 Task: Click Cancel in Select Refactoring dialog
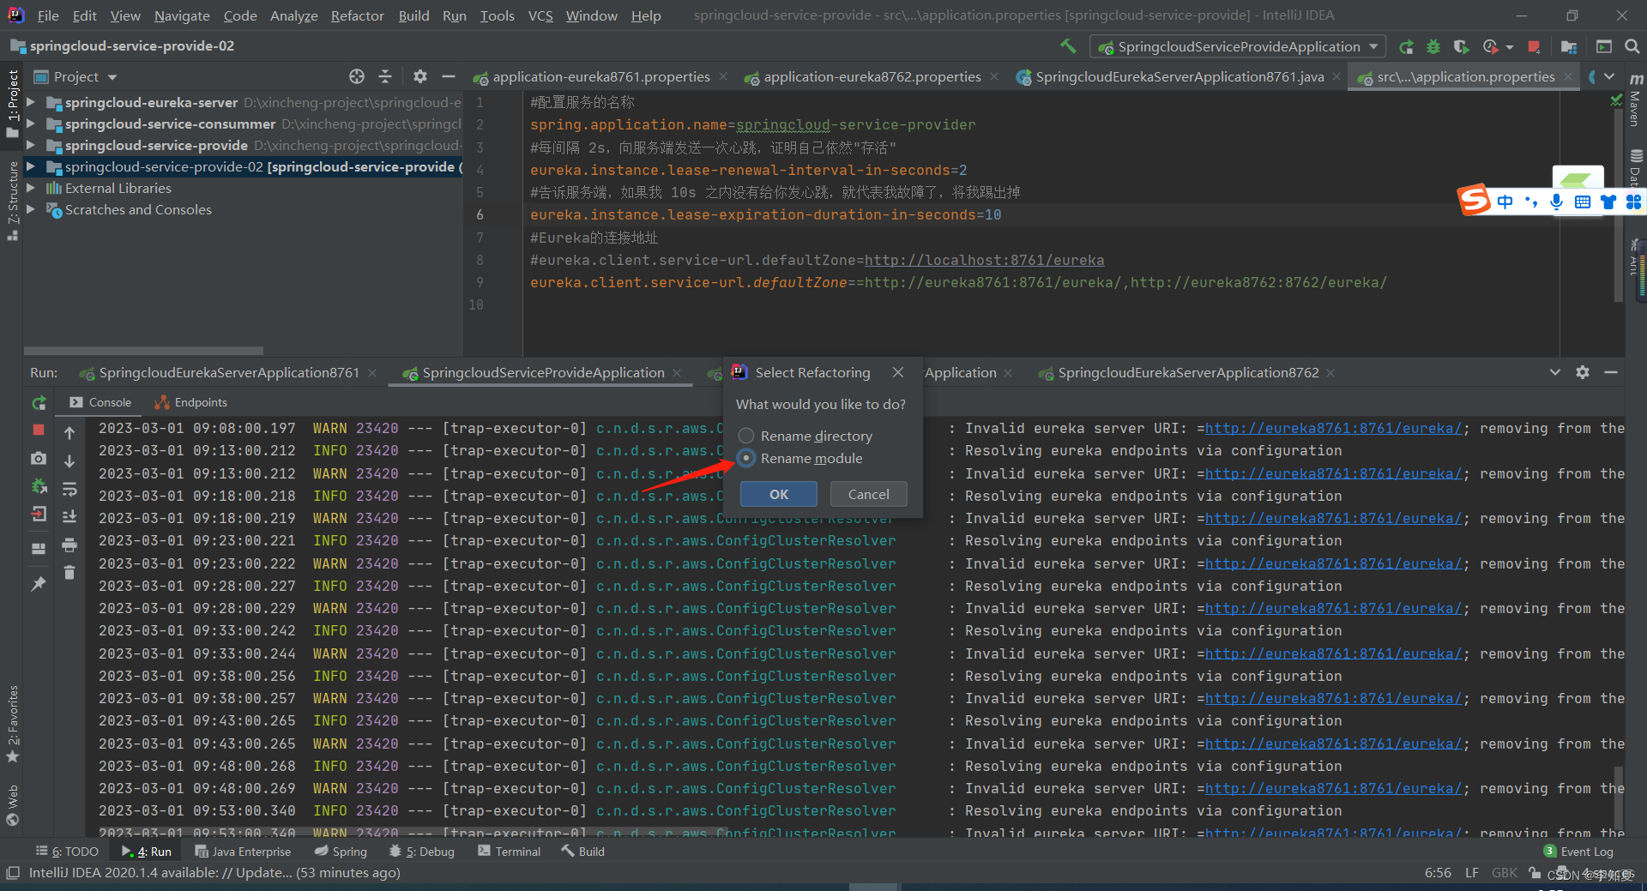click(868, 494)
